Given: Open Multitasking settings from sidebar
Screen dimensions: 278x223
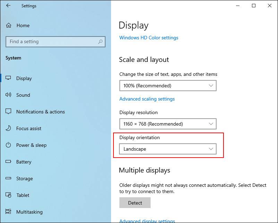Looking at the screenshot, I should coord(8,212).
